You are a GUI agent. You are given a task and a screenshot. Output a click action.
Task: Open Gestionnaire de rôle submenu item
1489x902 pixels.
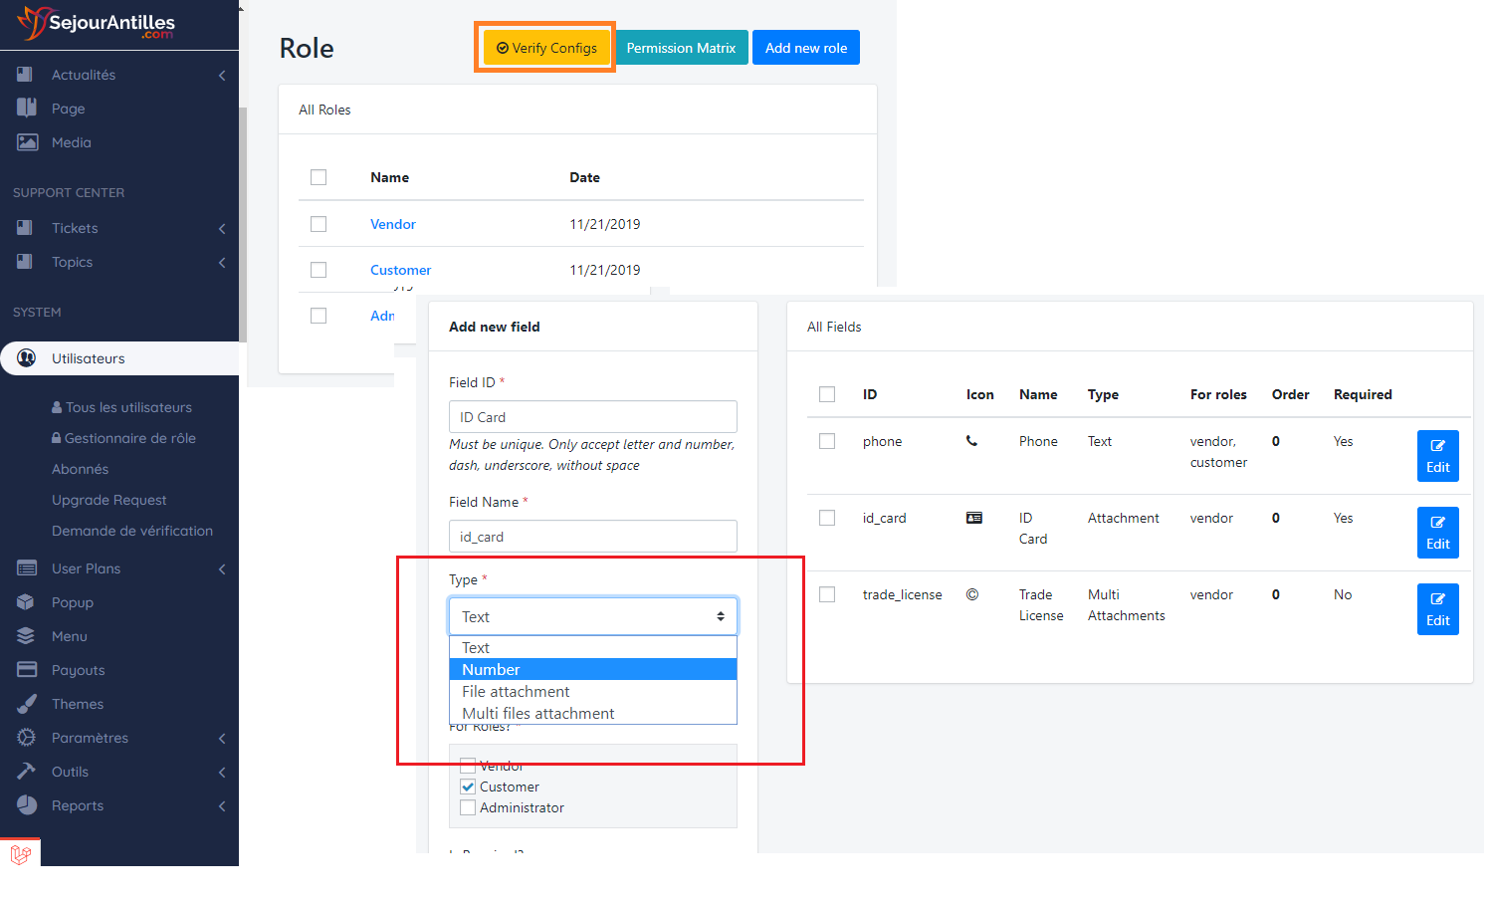point(129,438)
